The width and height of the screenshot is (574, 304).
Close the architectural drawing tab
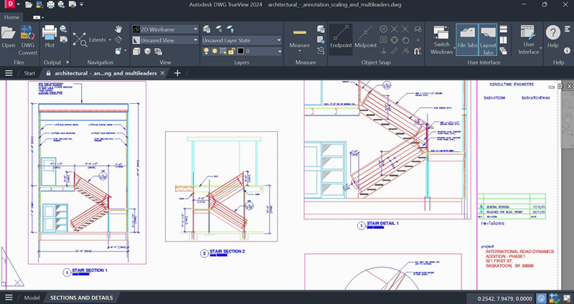(x=163, y=73)
